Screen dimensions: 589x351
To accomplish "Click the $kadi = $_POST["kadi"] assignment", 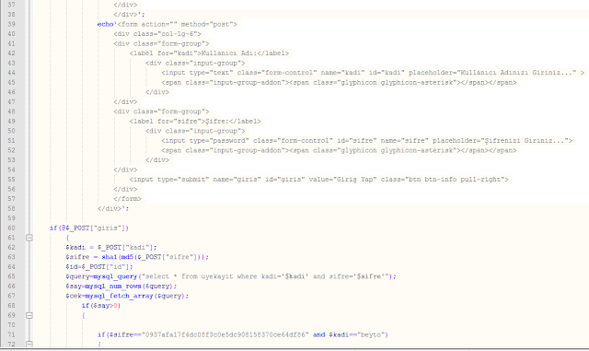I will [x=110, y=248].
